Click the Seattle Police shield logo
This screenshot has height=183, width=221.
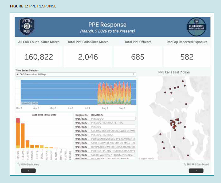tap(27, 27)
